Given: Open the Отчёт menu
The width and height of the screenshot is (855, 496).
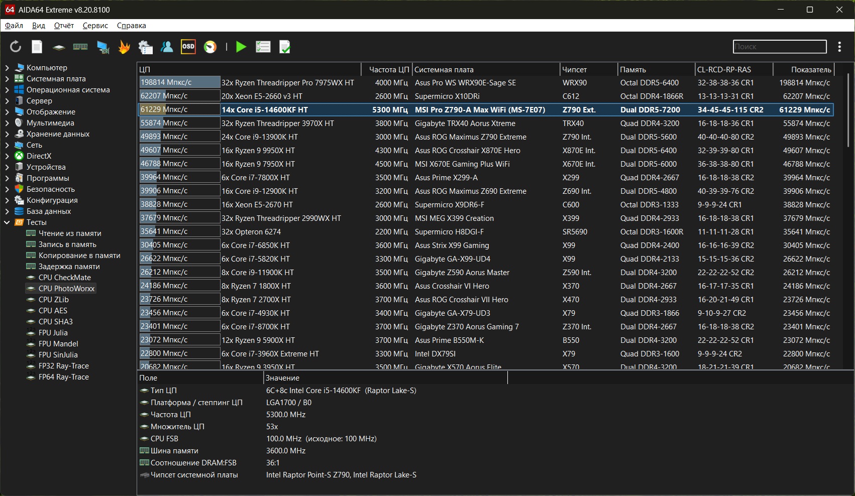Looking at the screenshot, I should tap(64, 26).
